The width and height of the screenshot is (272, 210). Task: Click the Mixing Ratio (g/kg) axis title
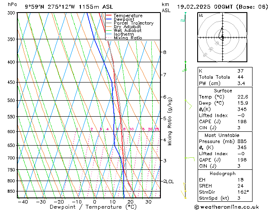tap(170, 121)
